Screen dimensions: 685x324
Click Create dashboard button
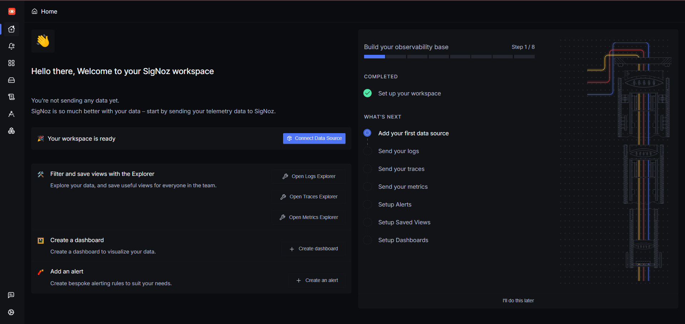click(x=313, y=249)
